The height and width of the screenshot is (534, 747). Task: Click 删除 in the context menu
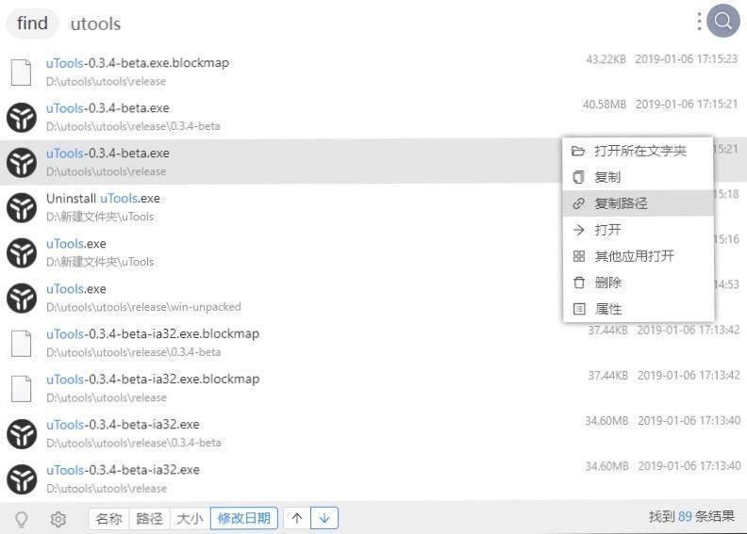[607, 283]
